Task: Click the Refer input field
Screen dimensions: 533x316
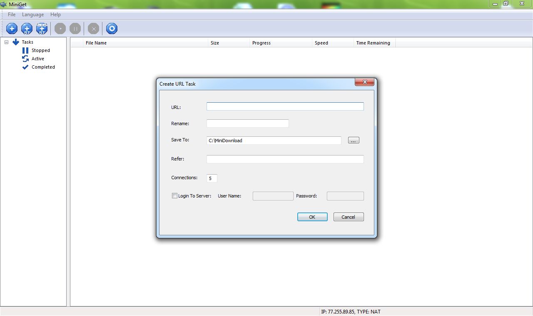Action: click(x=285, y=159)
